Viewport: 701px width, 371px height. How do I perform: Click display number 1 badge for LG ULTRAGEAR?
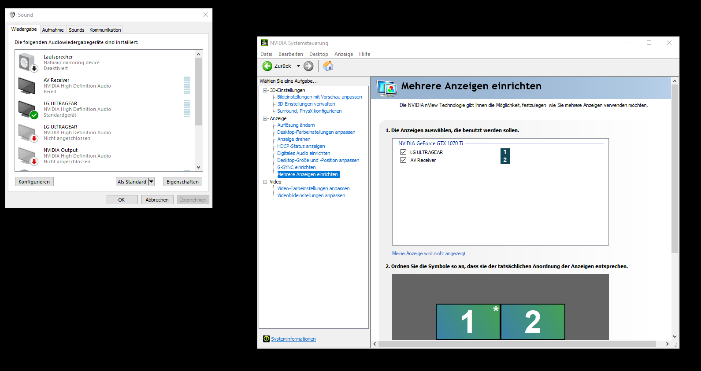505,152
